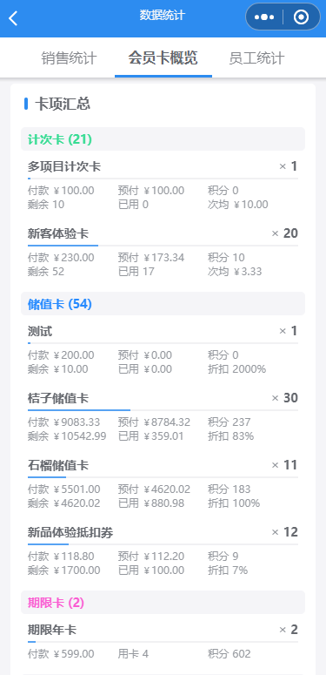The height and width of the screenshot is (675, 326).
Task: Expand the 期限卡 (2) section header
Action: [x=163, y=603]
